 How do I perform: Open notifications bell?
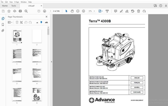[x=166, y=6]
